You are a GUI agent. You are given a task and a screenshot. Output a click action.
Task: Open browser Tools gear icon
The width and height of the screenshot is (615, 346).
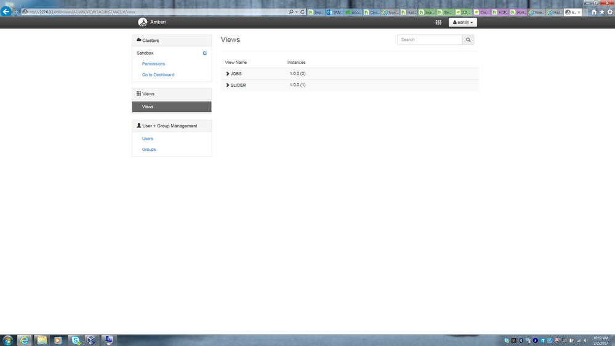pos(610,12)
